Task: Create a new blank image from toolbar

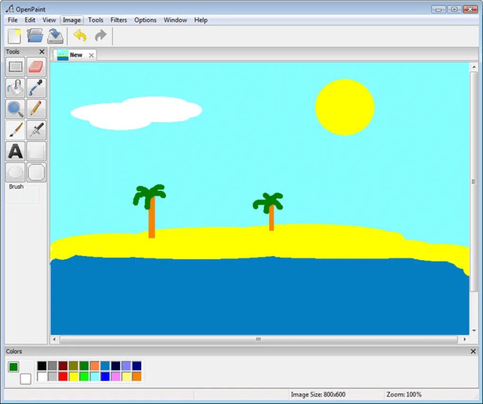Action: (x=14, y=36)
